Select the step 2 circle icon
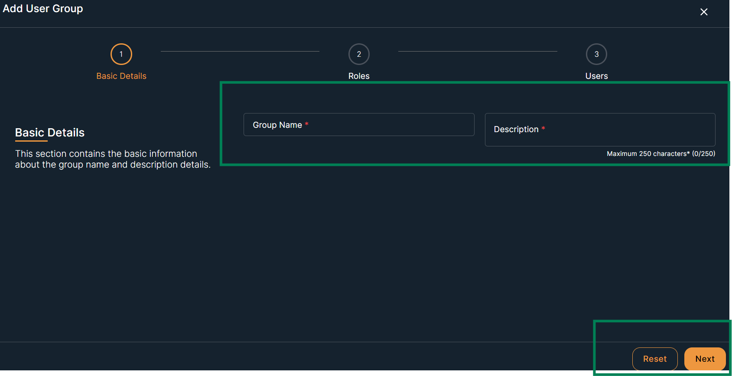 click(x=359, y=54)
